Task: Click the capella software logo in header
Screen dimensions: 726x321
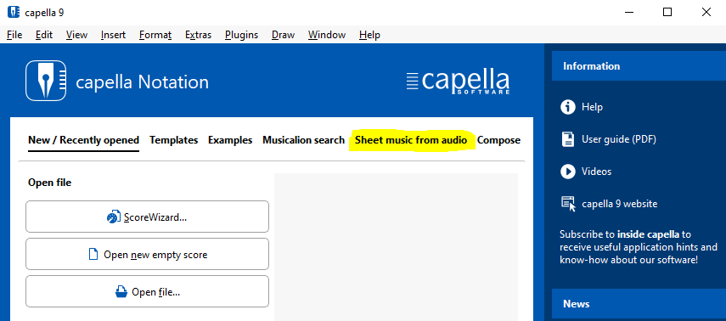Action: point(458,82)
